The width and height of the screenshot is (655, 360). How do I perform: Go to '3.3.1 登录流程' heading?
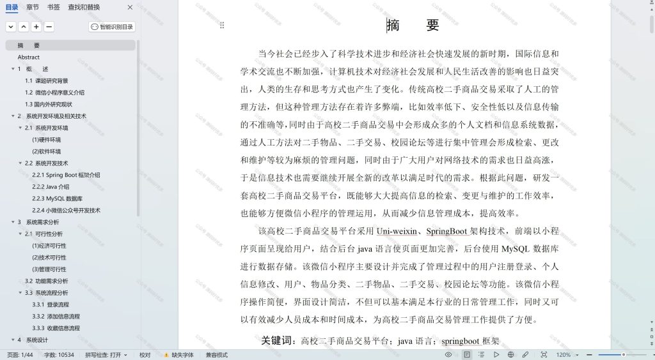point(51,304)
